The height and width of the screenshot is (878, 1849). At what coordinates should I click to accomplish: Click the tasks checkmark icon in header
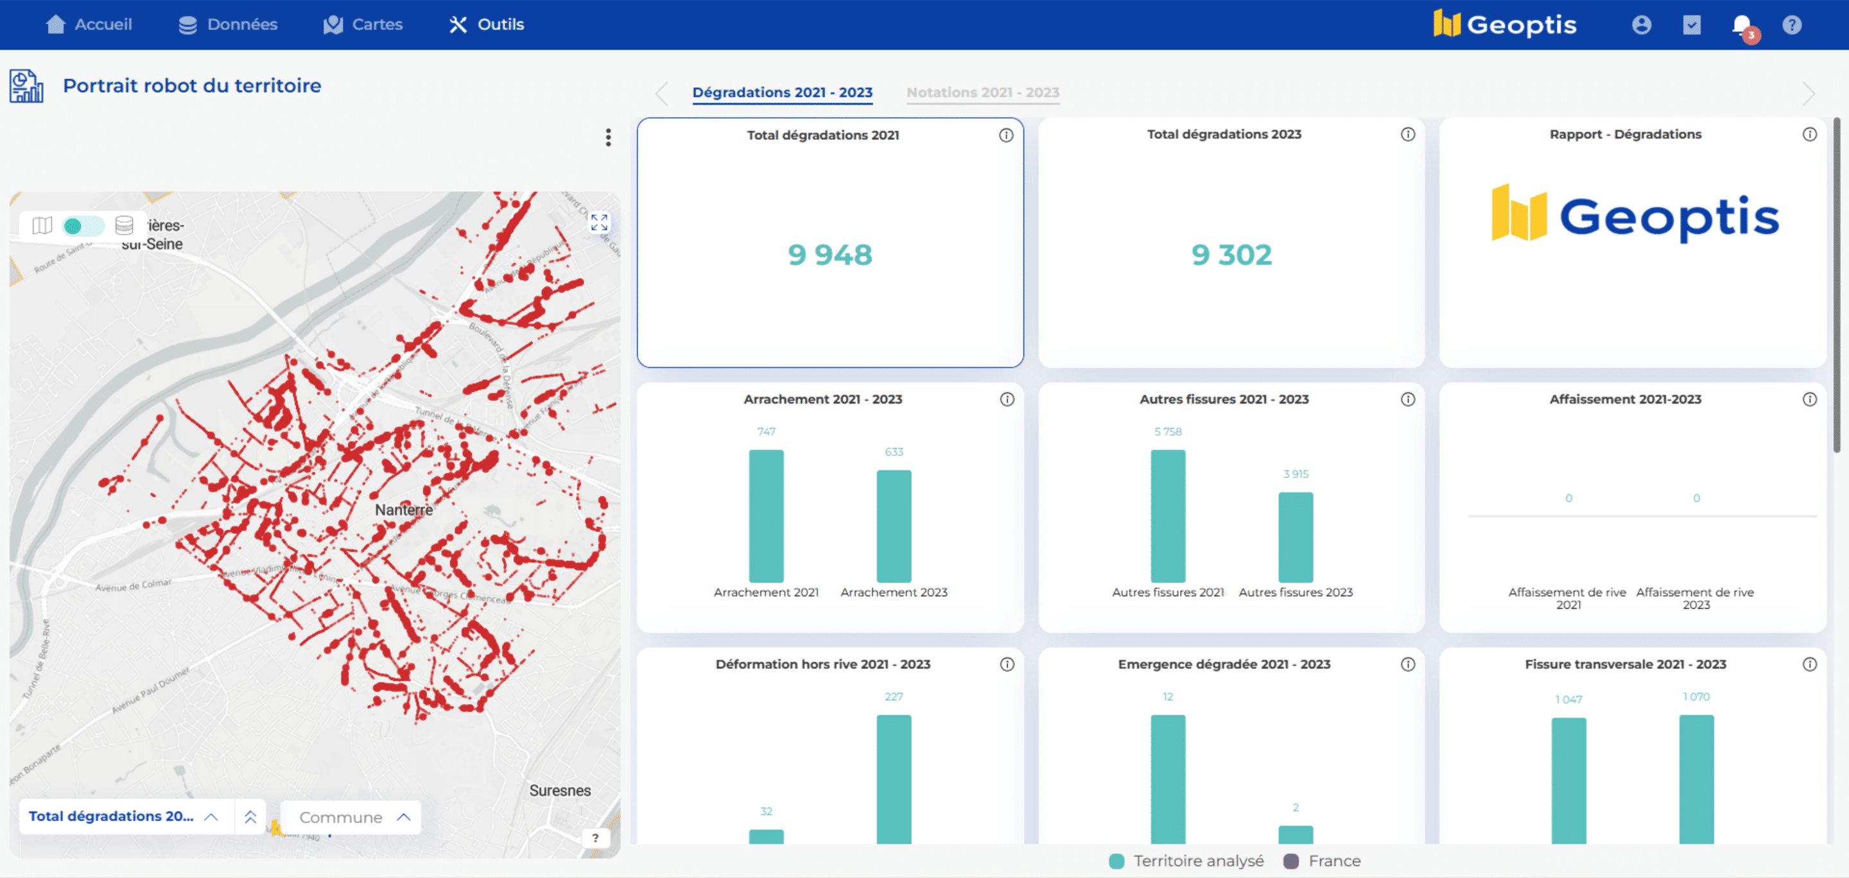(x=1691, y=25)
